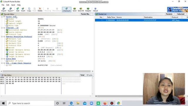Collapse the FCS - Frame Check Sequence node
188x106 pixels.
pos(2,63)
